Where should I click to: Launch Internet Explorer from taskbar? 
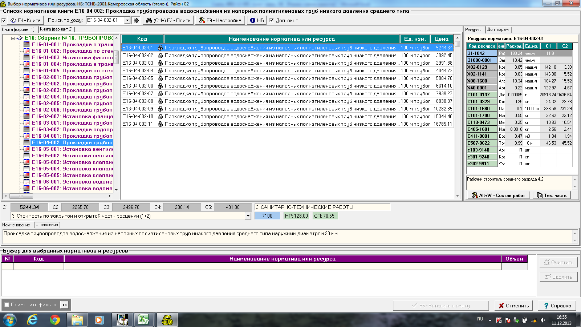32,320
